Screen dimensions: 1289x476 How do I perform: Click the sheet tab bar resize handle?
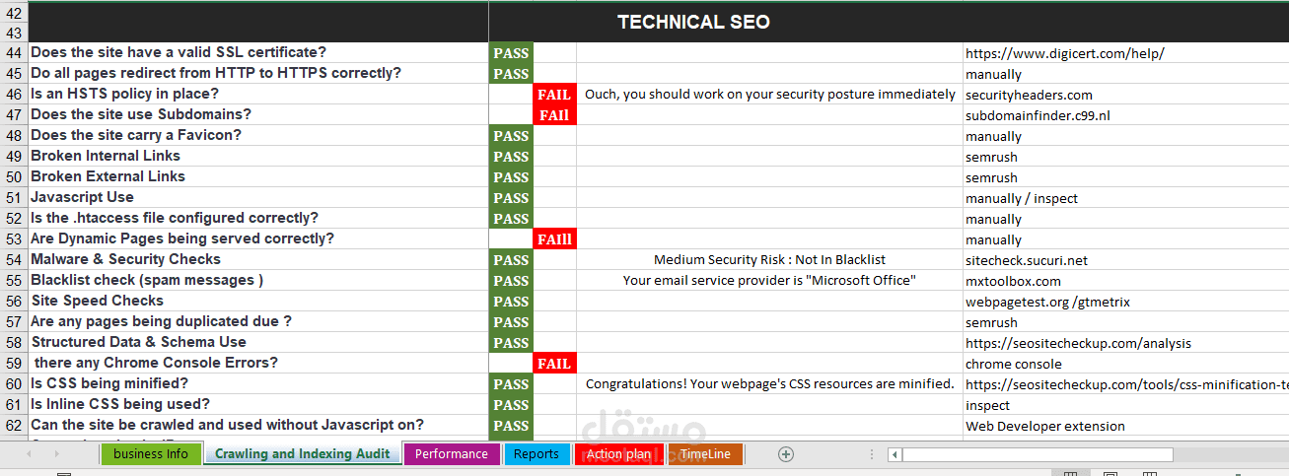(870, 454)
